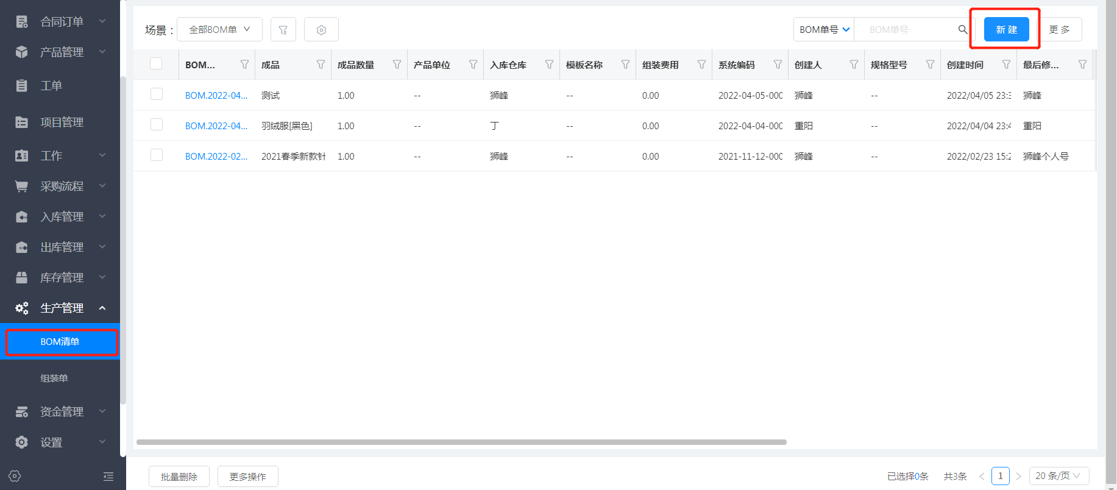Screen dimensions: 1117x490
Task: Expand the 资金管理 menu chevron
Action: (102, 411)
